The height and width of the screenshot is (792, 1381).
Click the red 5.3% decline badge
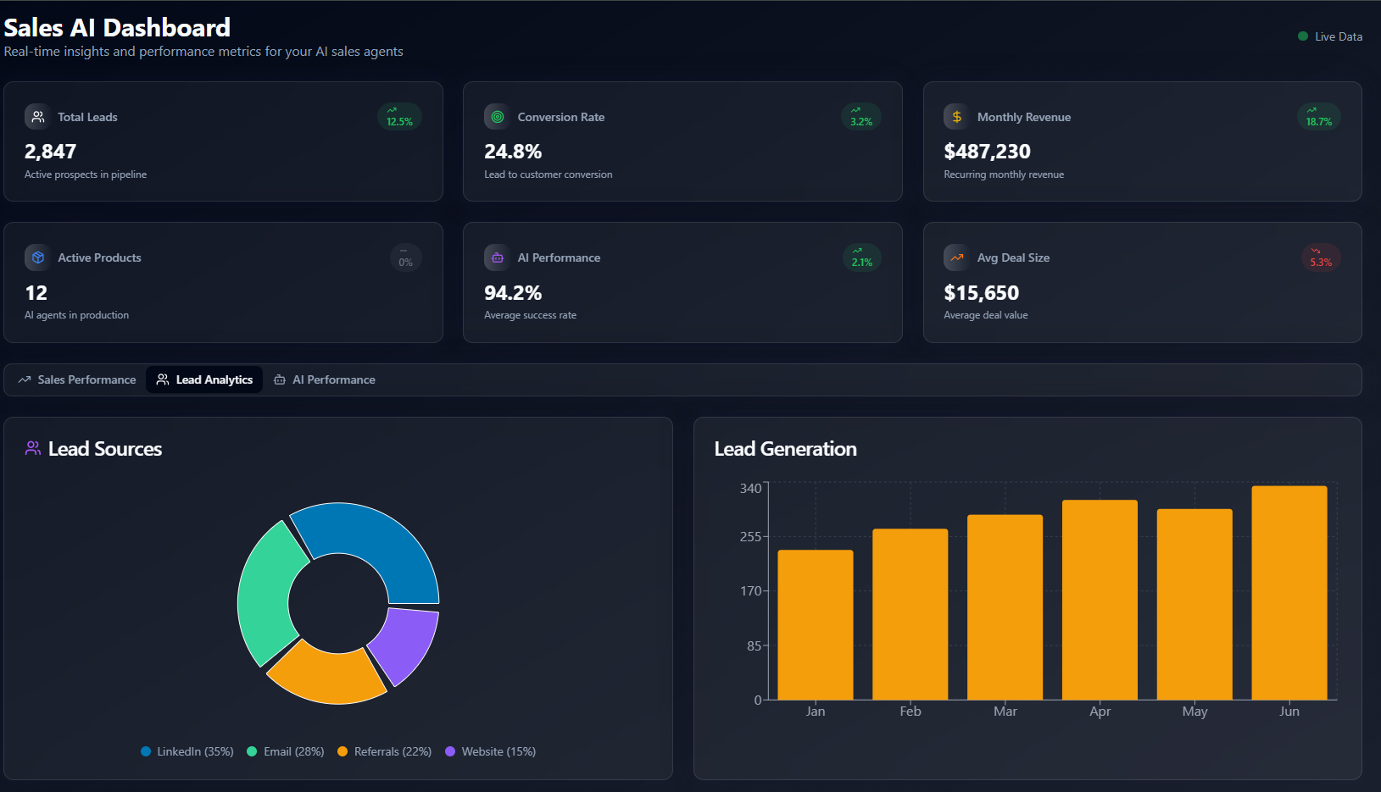(x=1320, y=258)
